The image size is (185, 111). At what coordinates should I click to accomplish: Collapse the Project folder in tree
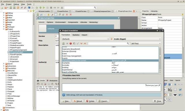pos(4,29)
